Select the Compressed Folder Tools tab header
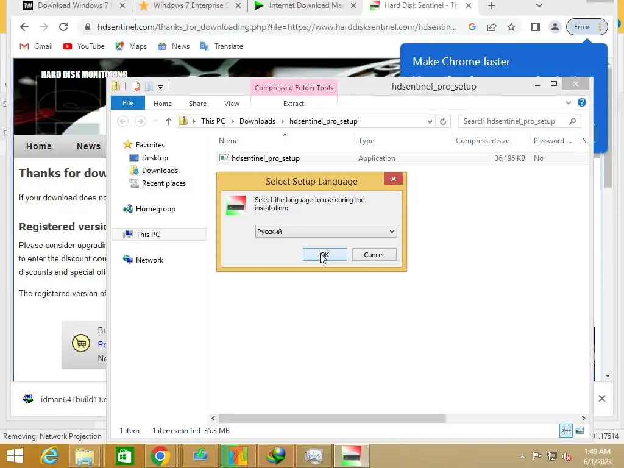Screen dimensions: 624x468 [x=294, y=88]
